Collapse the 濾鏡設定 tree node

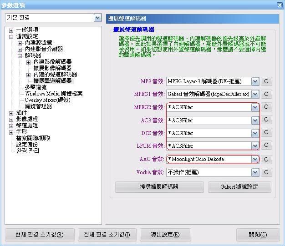point(11,36)
